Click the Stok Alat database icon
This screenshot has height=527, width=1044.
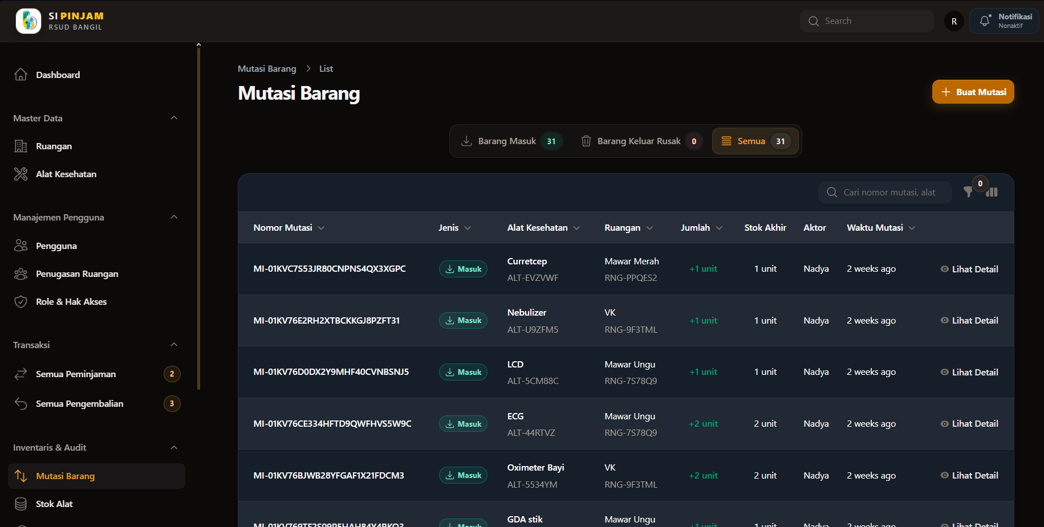[21, 504]
